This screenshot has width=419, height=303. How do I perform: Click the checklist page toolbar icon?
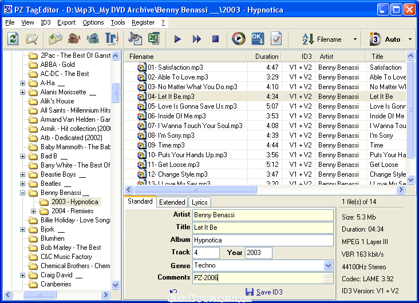tap(276, 39)
